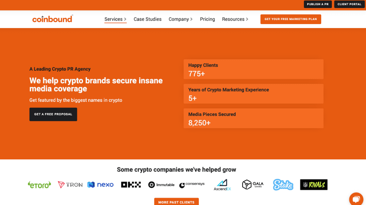Image resolution: width=366 pixels, height=205 pixels.
Task: Click the Consensys logo
Action: point(192,184)
